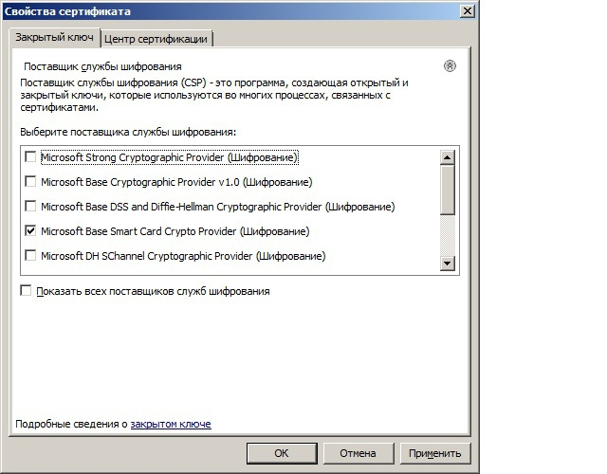Click the provider list scroll up arrow
Image resolution: width=607 pixels, height=474 pixels.
click(449, 157)
